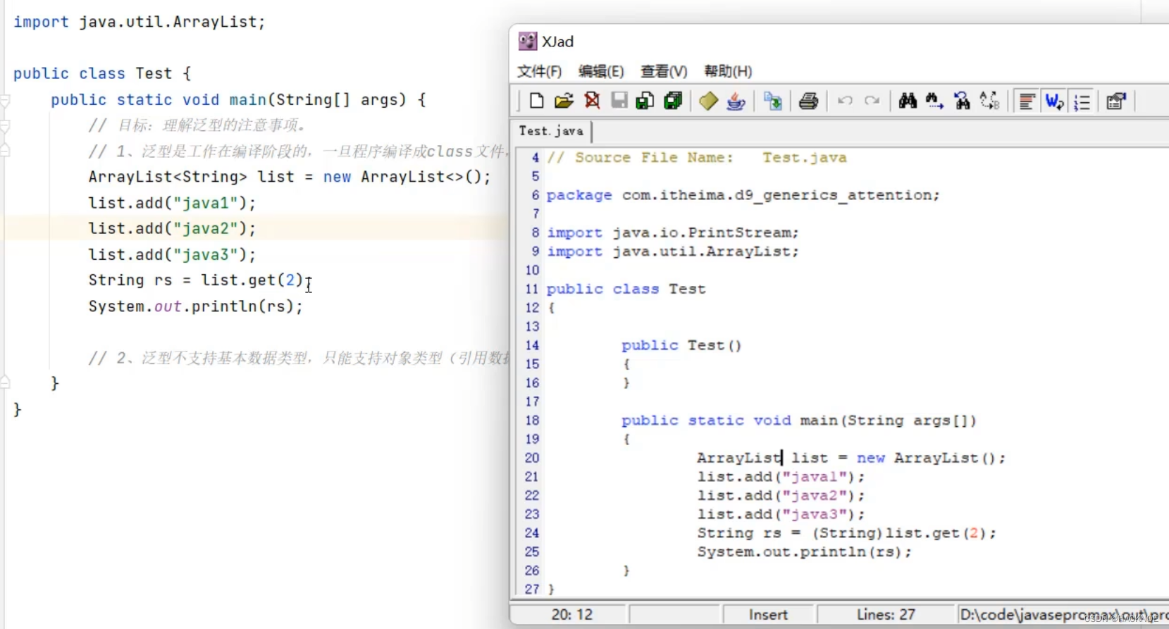Click the Save All stacked floppies icon

pyautogui.click(x=673, y=101)
